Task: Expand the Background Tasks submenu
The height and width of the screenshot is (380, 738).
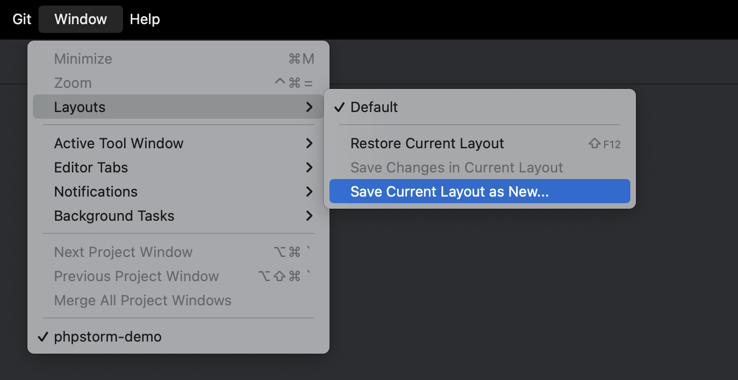Action: pyautogui.click(x=114, y=216)
